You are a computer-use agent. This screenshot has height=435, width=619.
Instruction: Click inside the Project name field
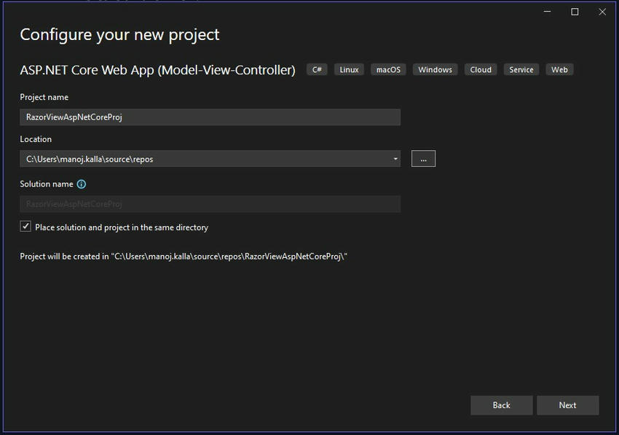pos(209,117)
